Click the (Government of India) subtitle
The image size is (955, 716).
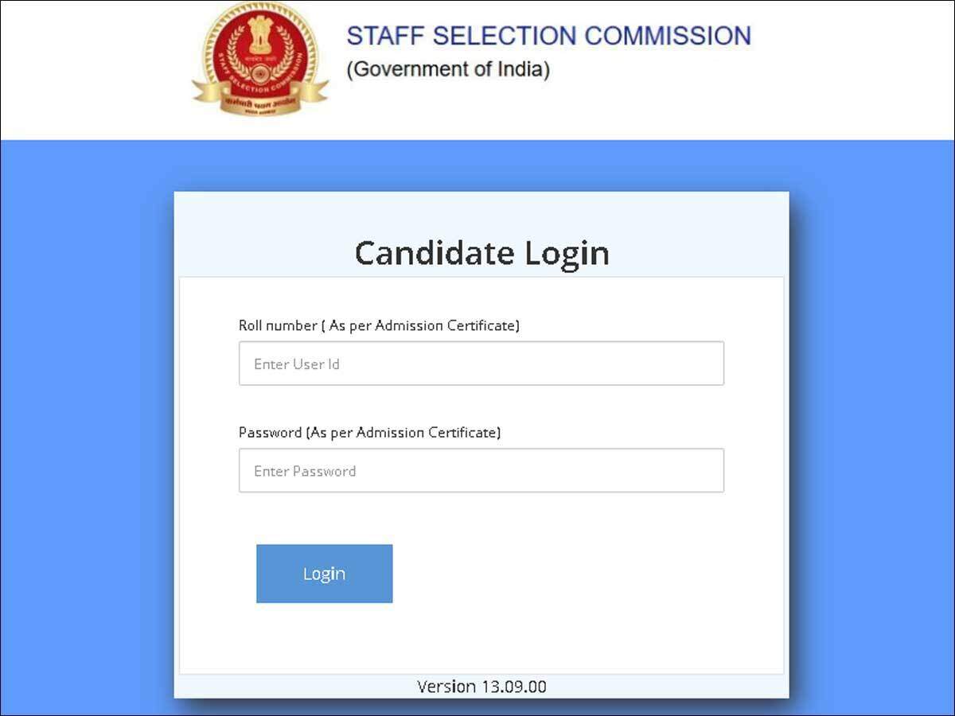[x=448, y=69]
